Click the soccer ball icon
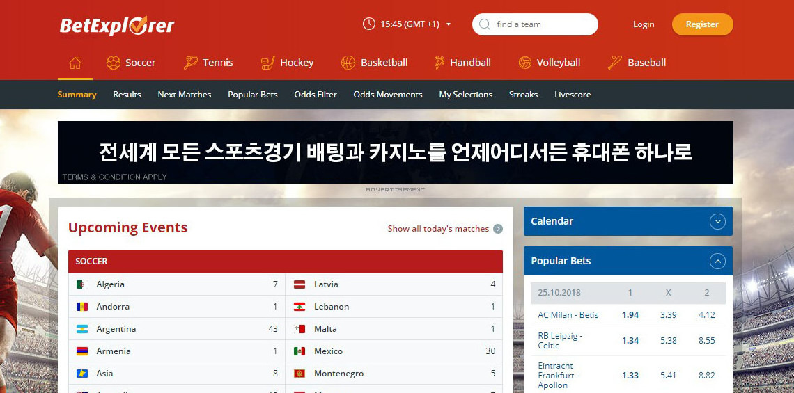Screen dimensions: 794x393 114,63
